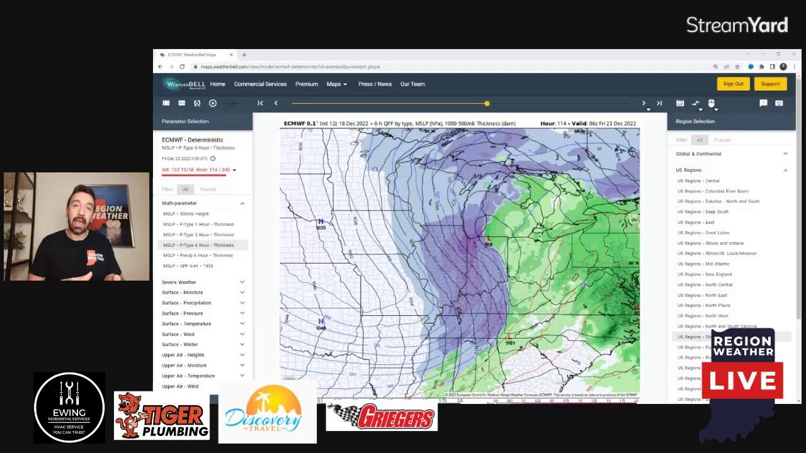Click the Sign Out button
806x453 pixels.
pos(733,84)
